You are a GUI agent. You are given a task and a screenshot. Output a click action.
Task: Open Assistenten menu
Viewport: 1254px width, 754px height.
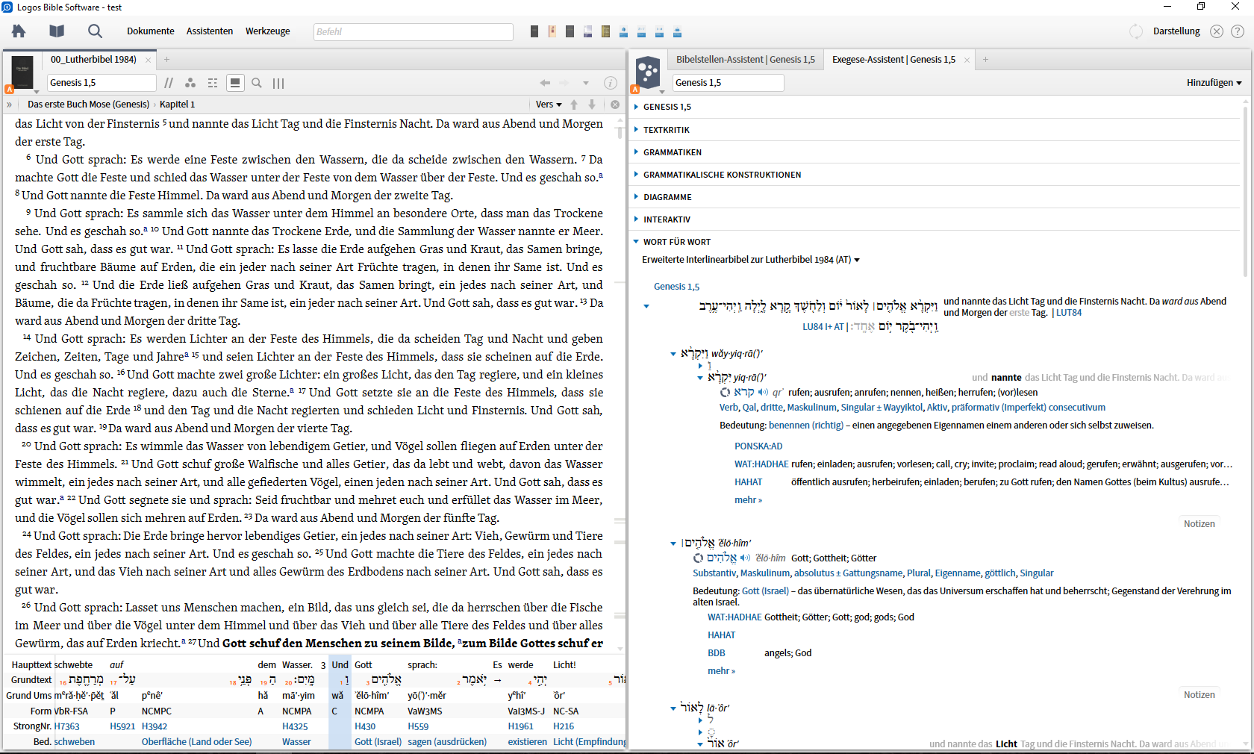tap(210, 31)
